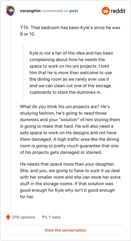Click the "YTA" opening sentence
Screen dimensions: 131x241
point(70,31)
